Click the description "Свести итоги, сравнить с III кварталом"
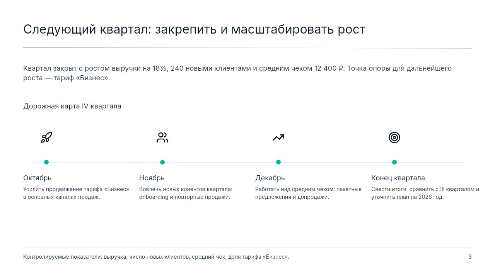This screenshot has width=495, height=278. tap(425, 193)
